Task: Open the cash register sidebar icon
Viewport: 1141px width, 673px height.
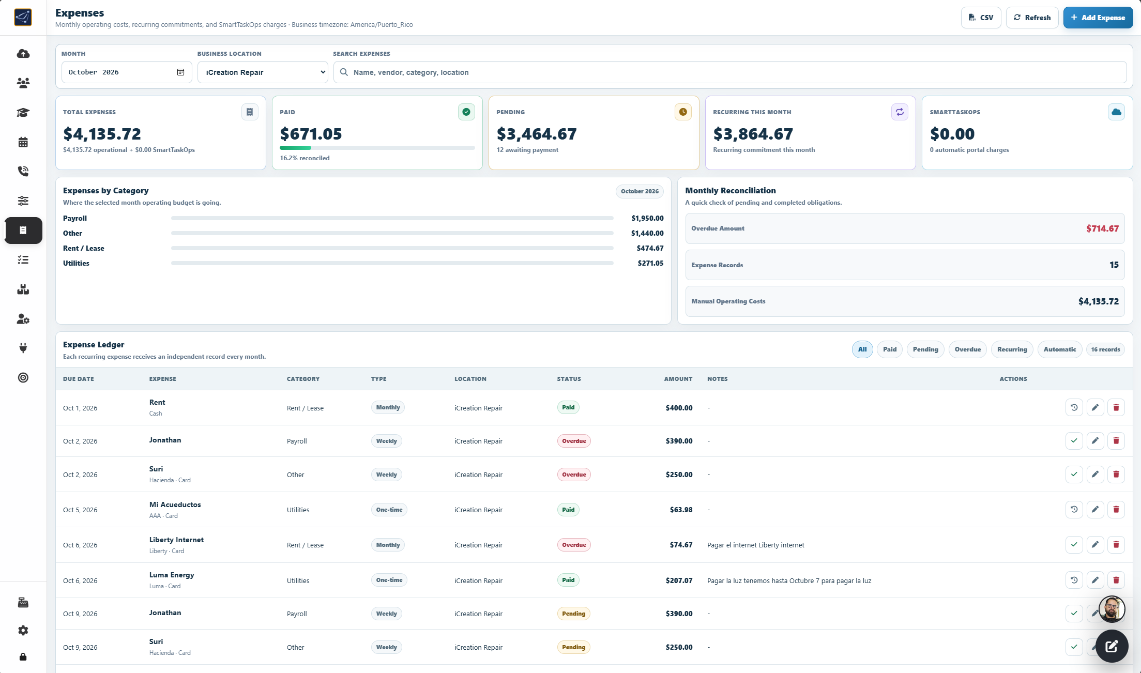Action: [23, 603]
